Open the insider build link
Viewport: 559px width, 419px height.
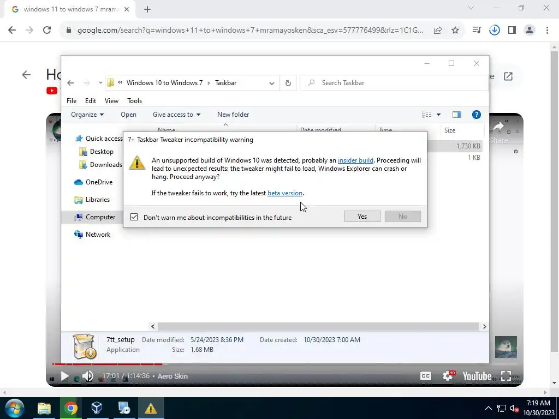355,160
